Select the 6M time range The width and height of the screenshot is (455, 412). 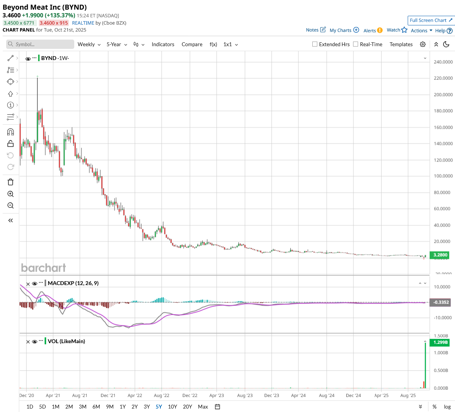point(96,407)
